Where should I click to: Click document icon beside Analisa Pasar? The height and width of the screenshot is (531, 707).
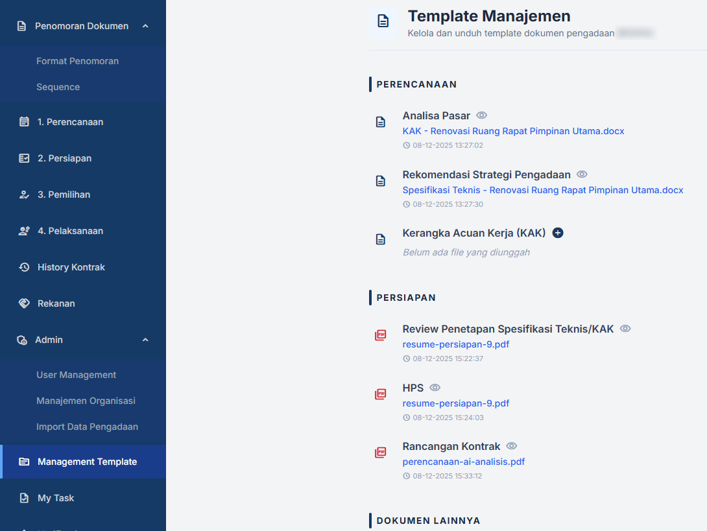pyautogui.click(x=381, y=122)
